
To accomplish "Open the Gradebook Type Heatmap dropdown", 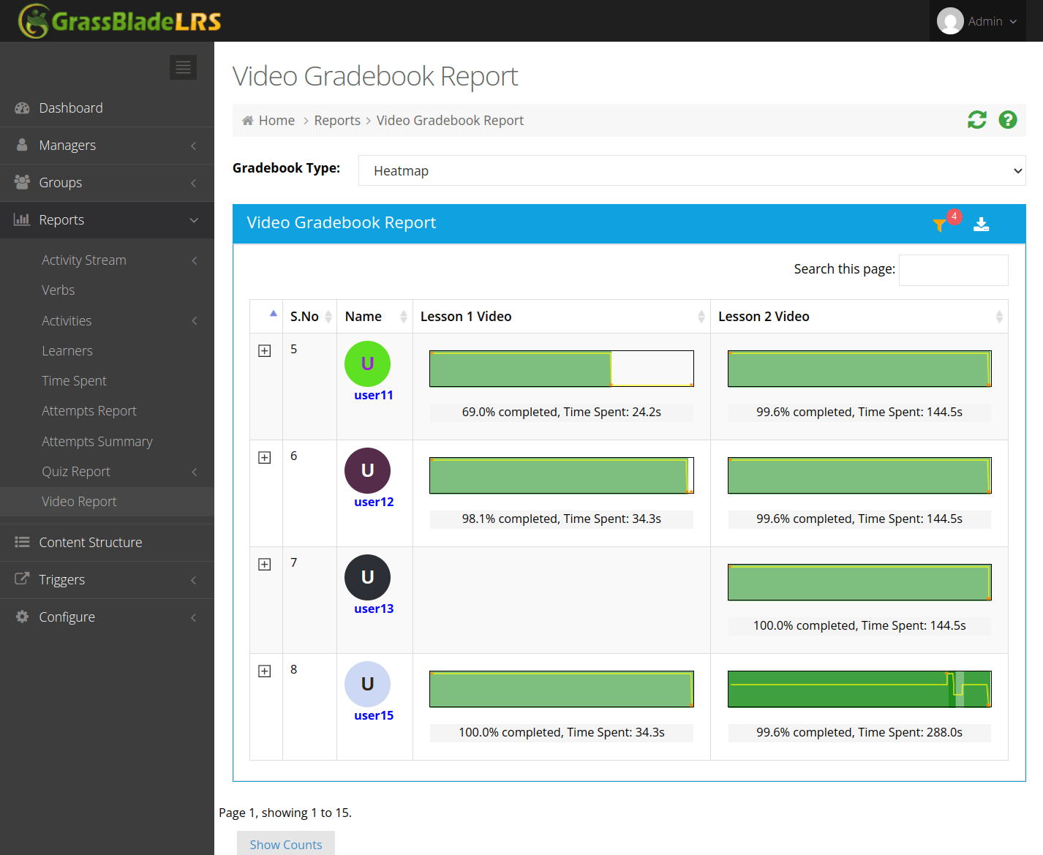I will point(692,170).
